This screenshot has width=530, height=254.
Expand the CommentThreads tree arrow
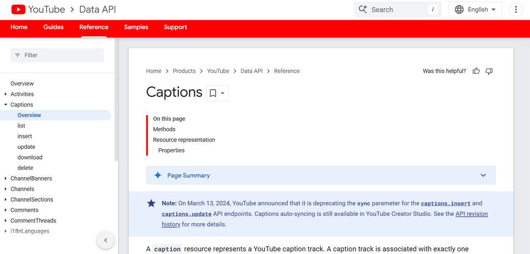(x=5, y=220)
